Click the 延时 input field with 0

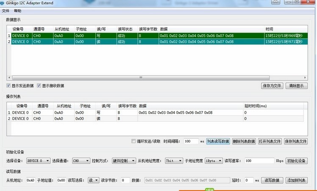coord(249,180)
